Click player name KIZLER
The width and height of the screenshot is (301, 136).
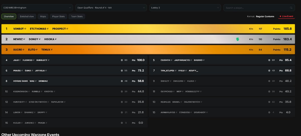click(17, 123)
